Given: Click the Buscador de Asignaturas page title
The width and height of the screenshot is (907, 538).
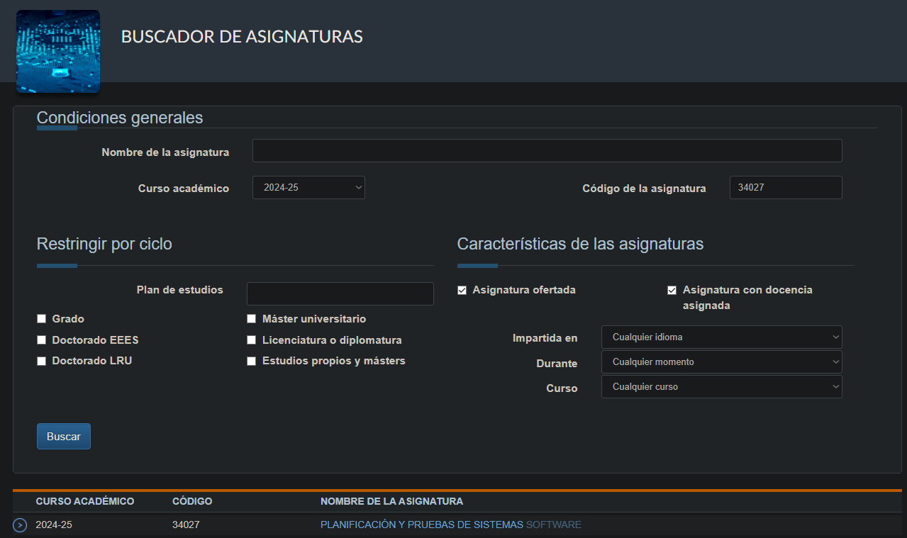Looking at the screenshot, I should click(x=242, y=37).
